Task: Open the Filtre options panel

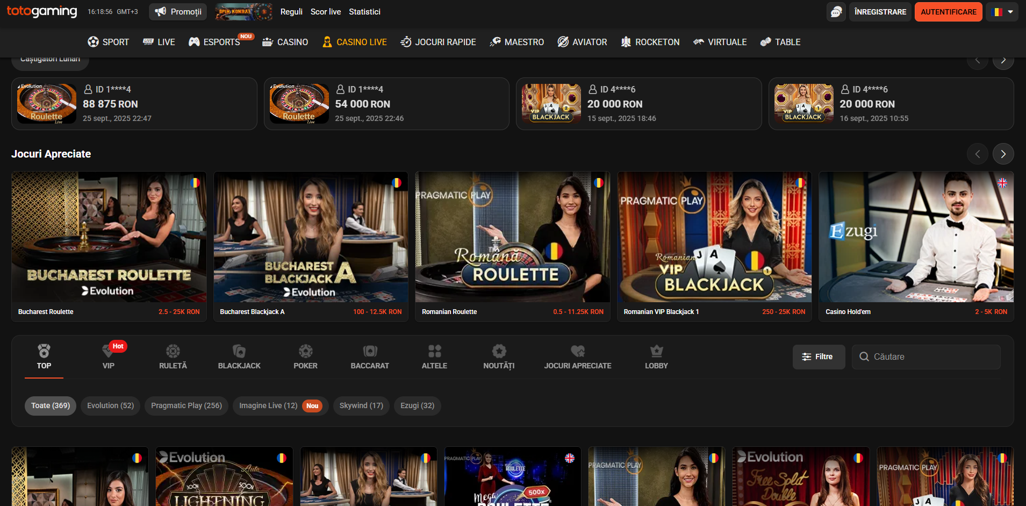Action: pyautogui.click(x=818, y=357)
